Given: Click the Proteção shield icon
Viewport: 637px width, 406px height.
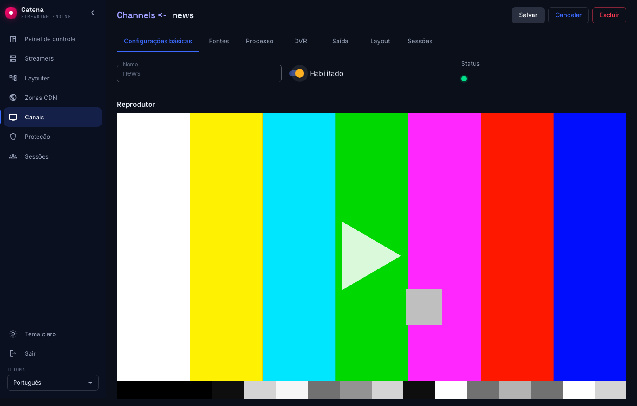Looking at the screenshot, I should pyautogui.click(x=13, y=137).
